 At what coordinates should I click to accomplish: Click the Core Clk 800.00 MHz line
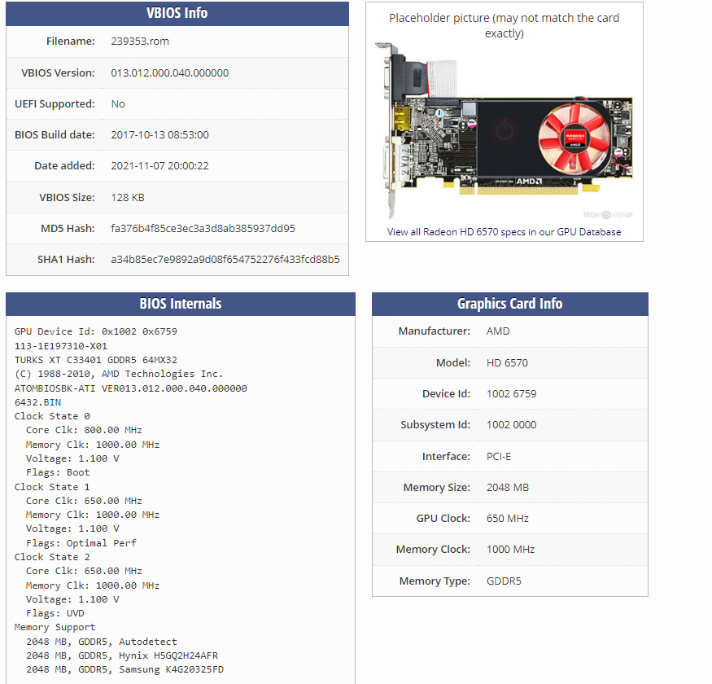coord(84,431)
